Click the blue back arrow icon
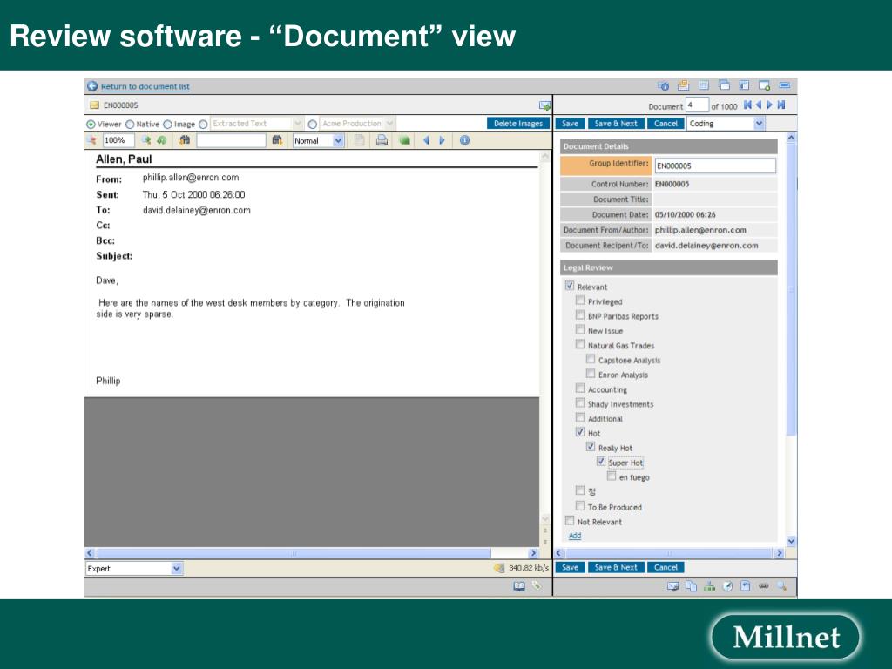This screenshot has width=892, height=669. coord(92,86)
